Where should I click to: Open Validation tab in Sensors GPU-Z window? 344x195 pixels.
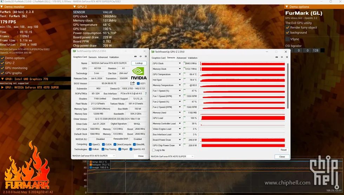tap(193, 58)
